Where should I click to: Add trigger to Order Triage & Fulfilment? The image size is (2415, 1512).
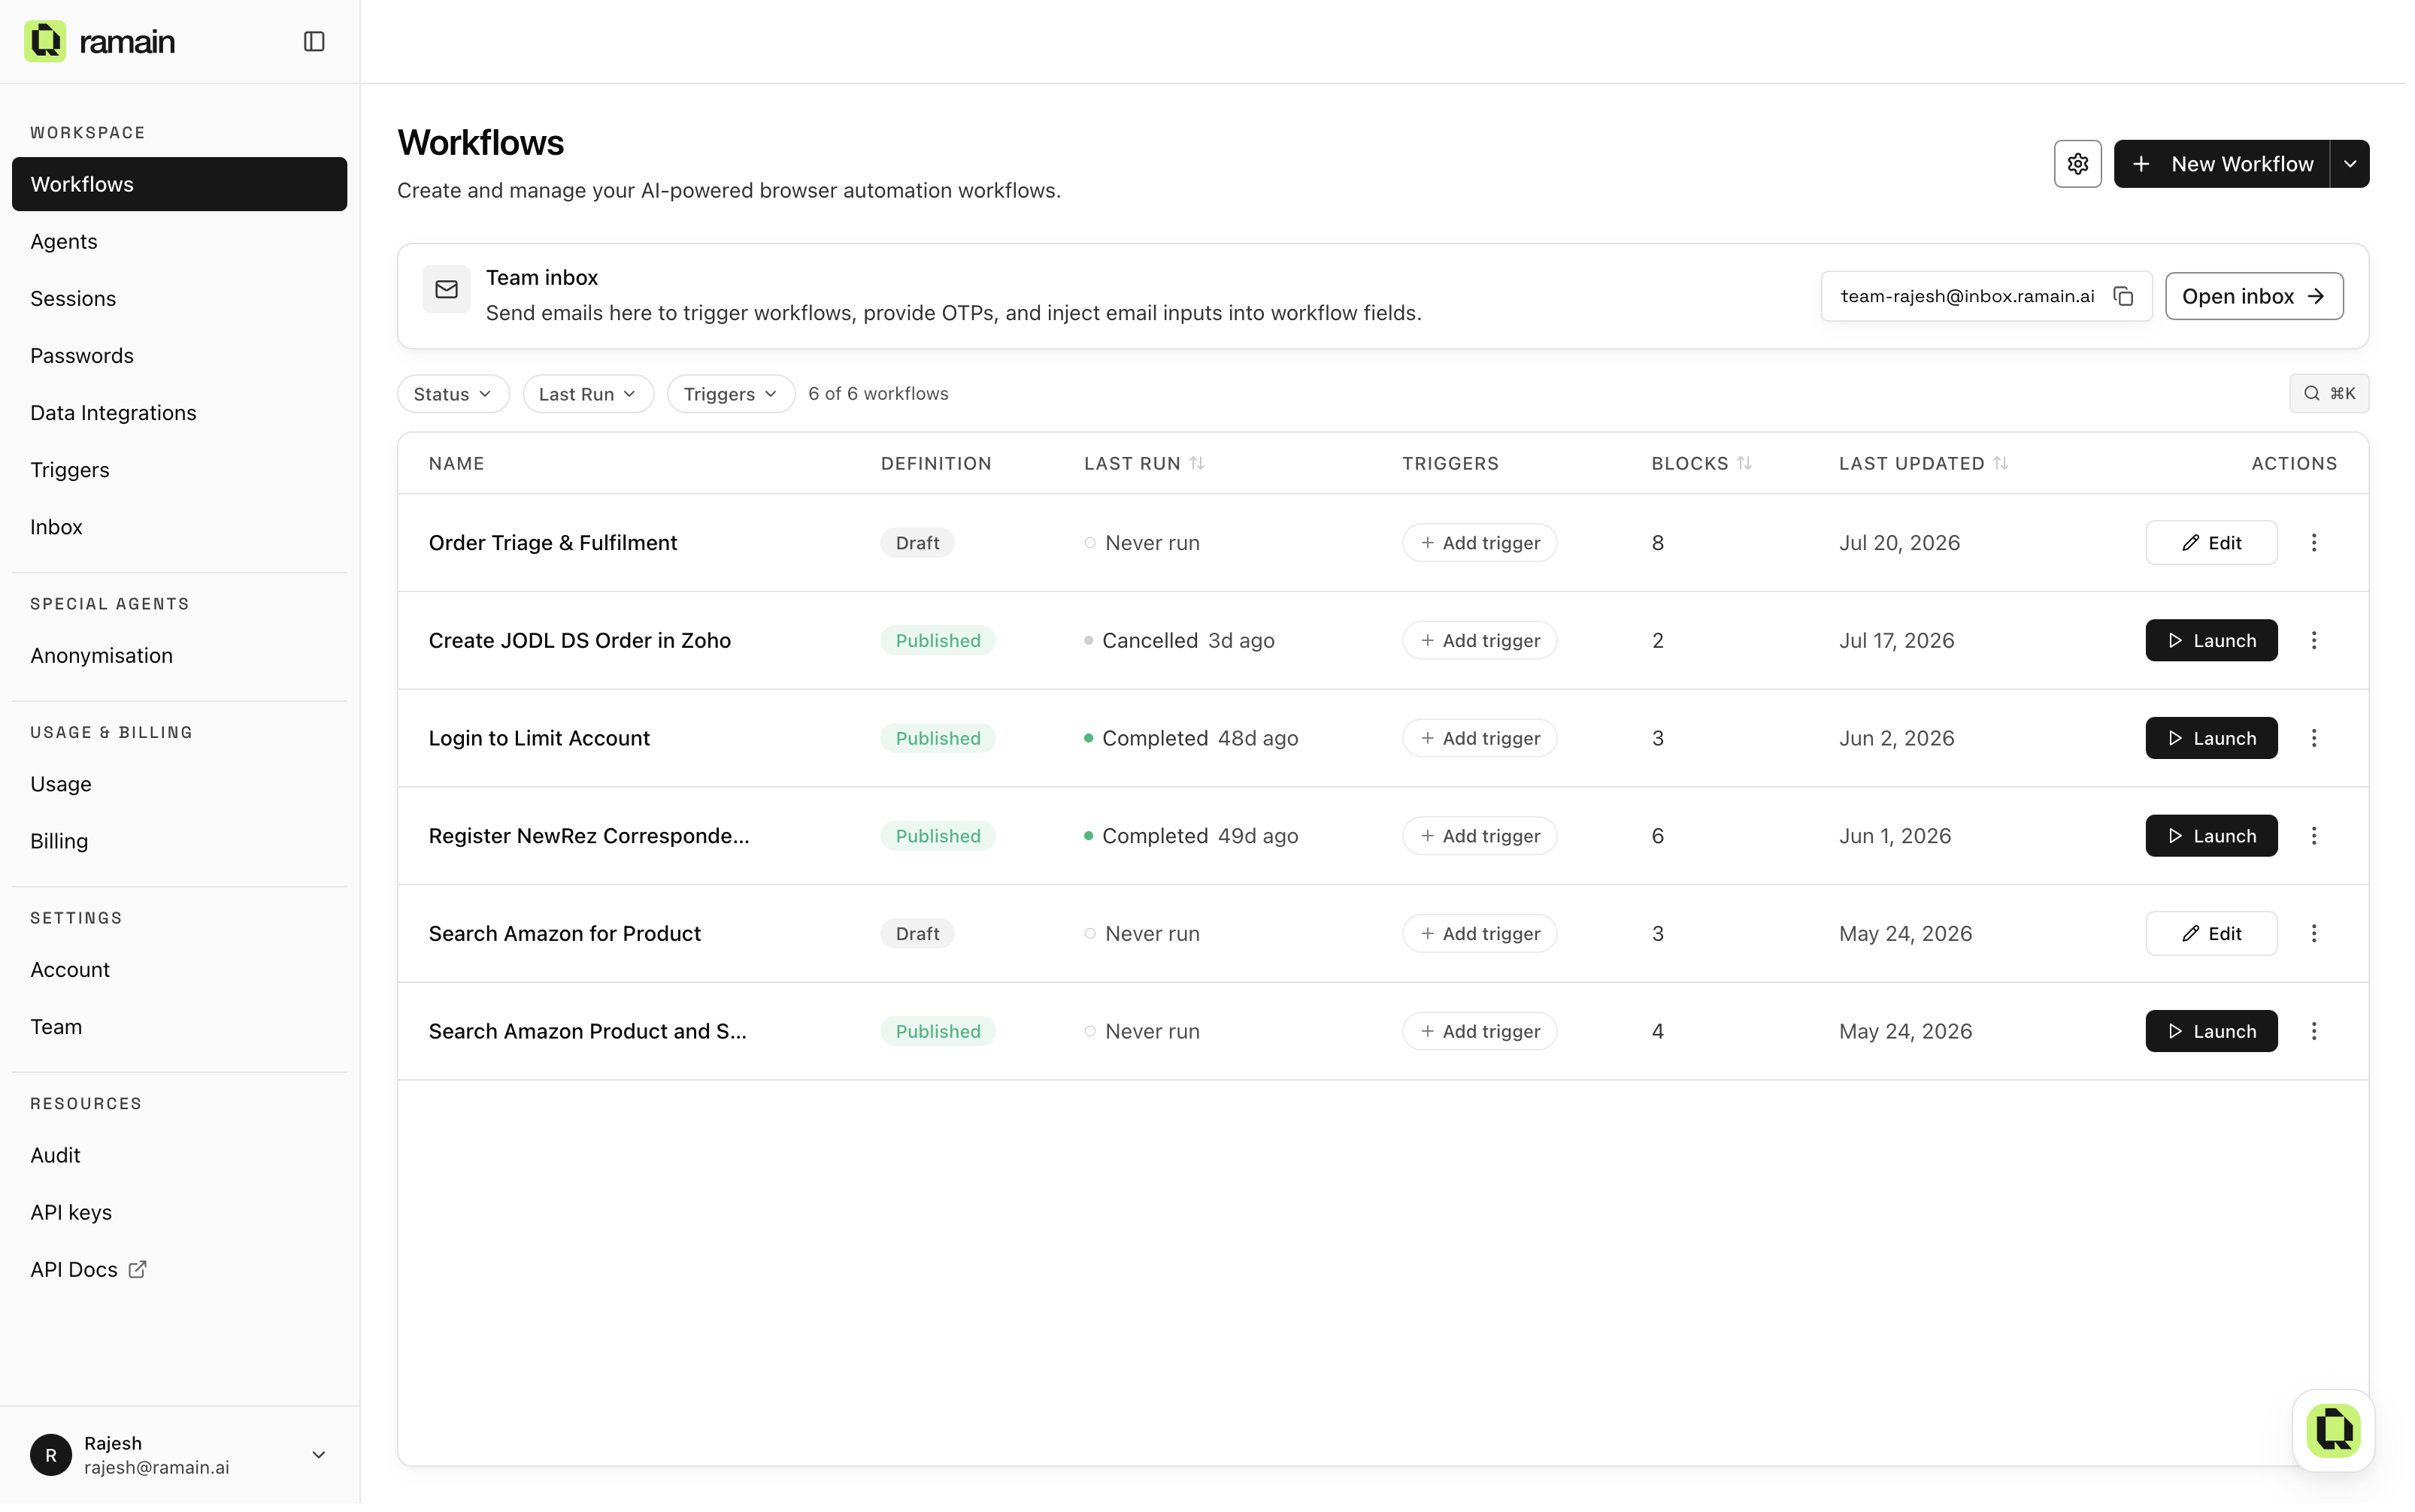pos(1480,543)
